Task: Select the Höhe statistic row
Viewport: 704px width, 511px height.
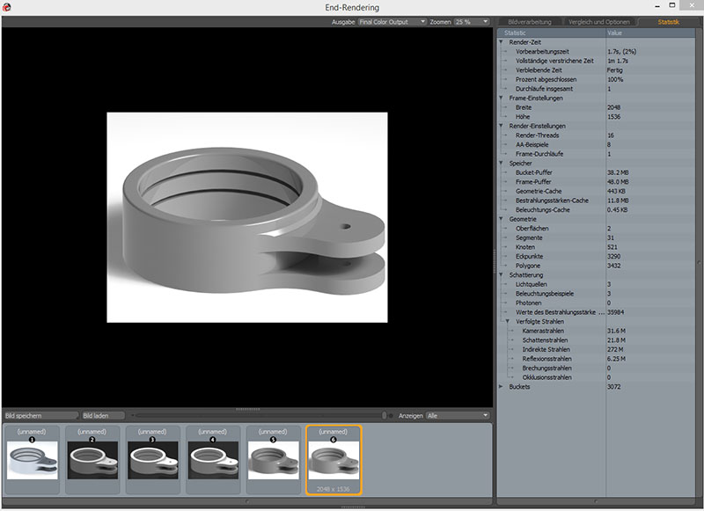Action: 597,117
